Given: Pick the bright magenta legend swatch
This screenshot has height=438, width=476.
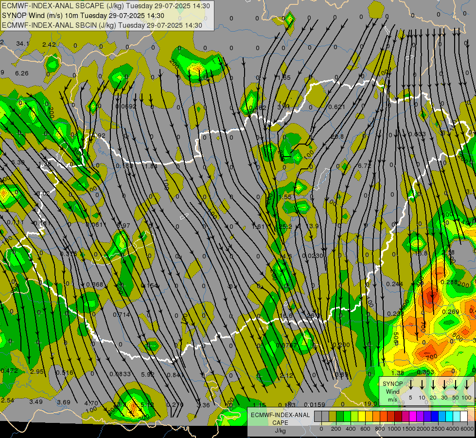Looking at the screenshot, I should [x=413, y=416].
